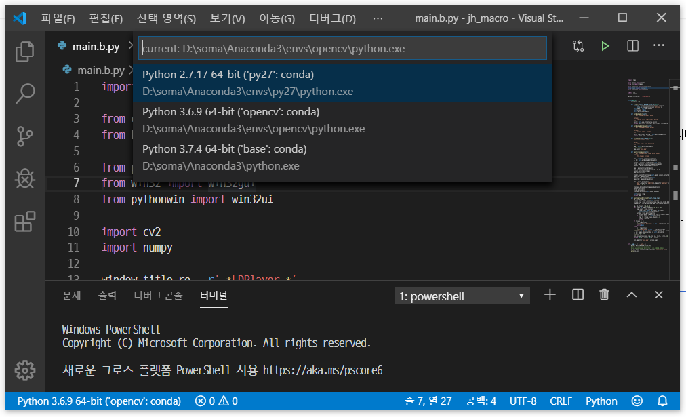Run Python file with green play icon

(605, 46)
